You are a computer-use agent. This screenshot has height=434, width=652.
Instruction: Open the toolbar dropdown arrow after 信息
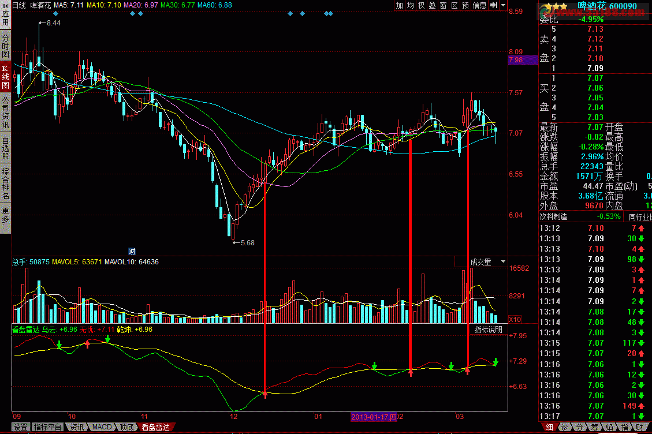coord(503,5)
